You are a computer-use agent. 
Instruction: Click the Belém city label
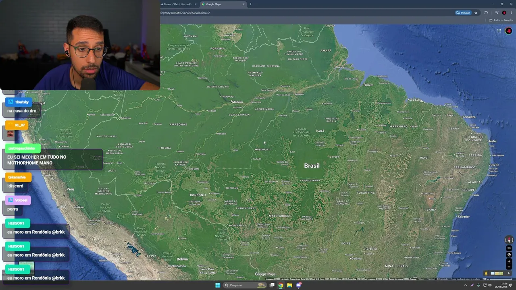coord(368,85)
